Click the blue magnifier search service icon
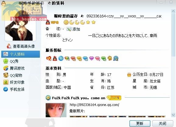This screenshot has height=127, width=176. pyautogui.click(x=116, y=58)
